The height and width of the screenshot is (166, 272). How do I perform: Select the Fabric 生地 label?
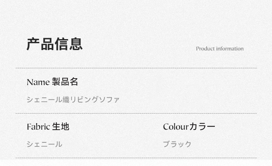(x=48, y=127)
